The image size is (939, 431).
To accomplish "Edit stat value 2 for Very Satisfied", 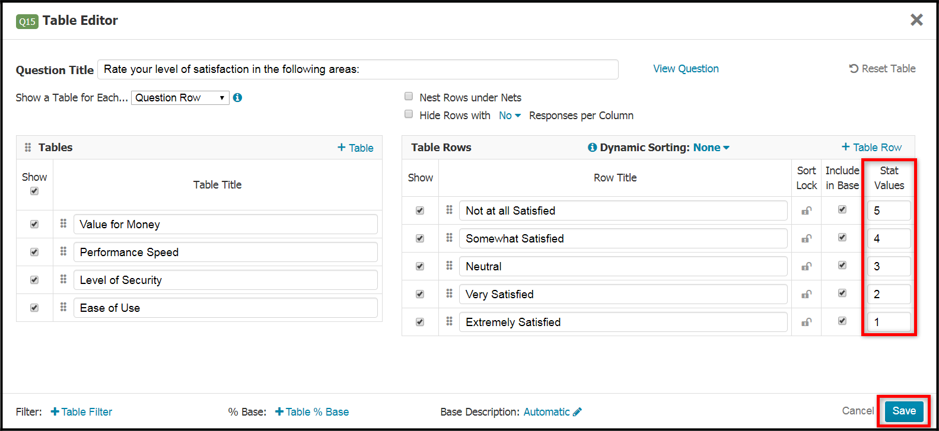I will coord(889,294).
